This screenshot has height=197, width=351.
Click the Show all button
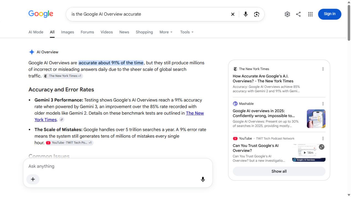pos(279,171)
